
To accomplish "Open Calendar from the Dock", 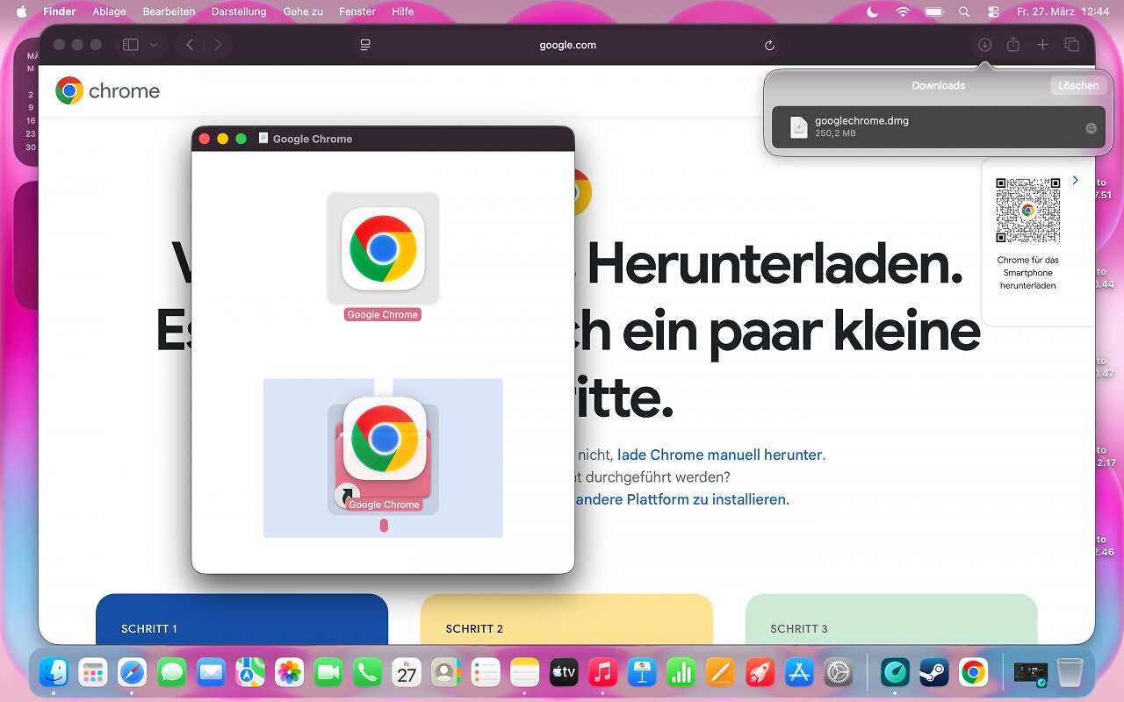I will tap(407, 673).
